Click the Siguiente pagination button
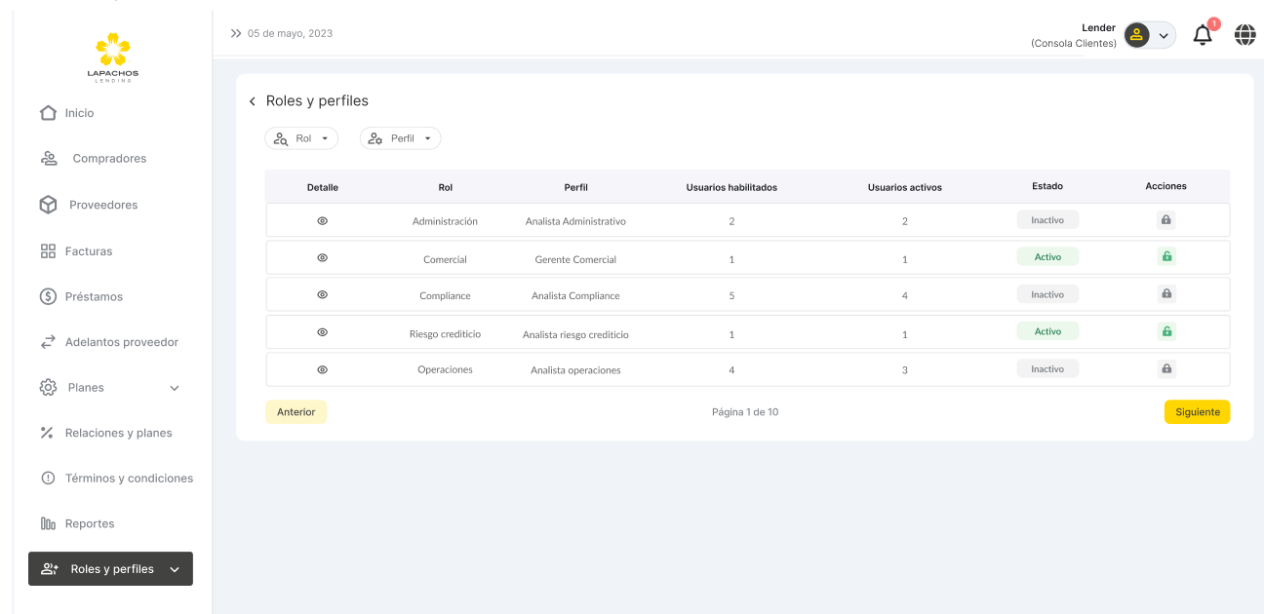The width and height of the screenshot is (1264, 614). [1197, 412]
